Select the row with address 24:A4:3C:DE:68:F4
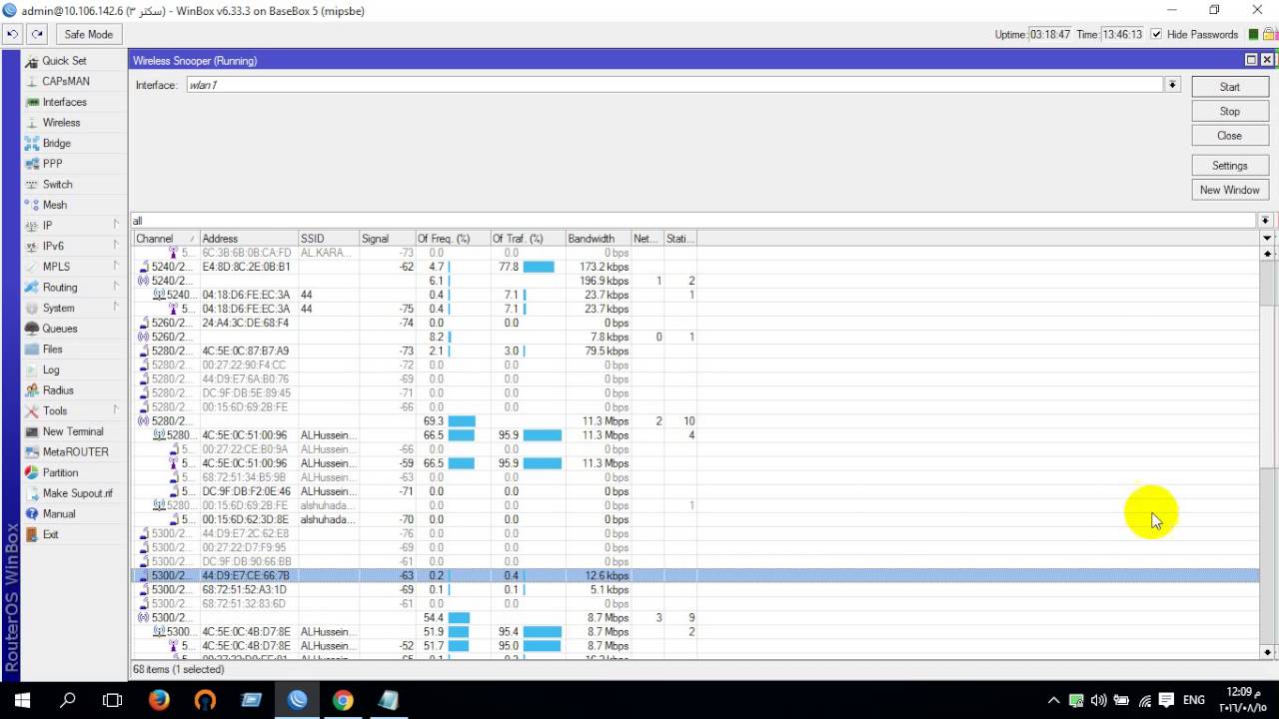 695,323
